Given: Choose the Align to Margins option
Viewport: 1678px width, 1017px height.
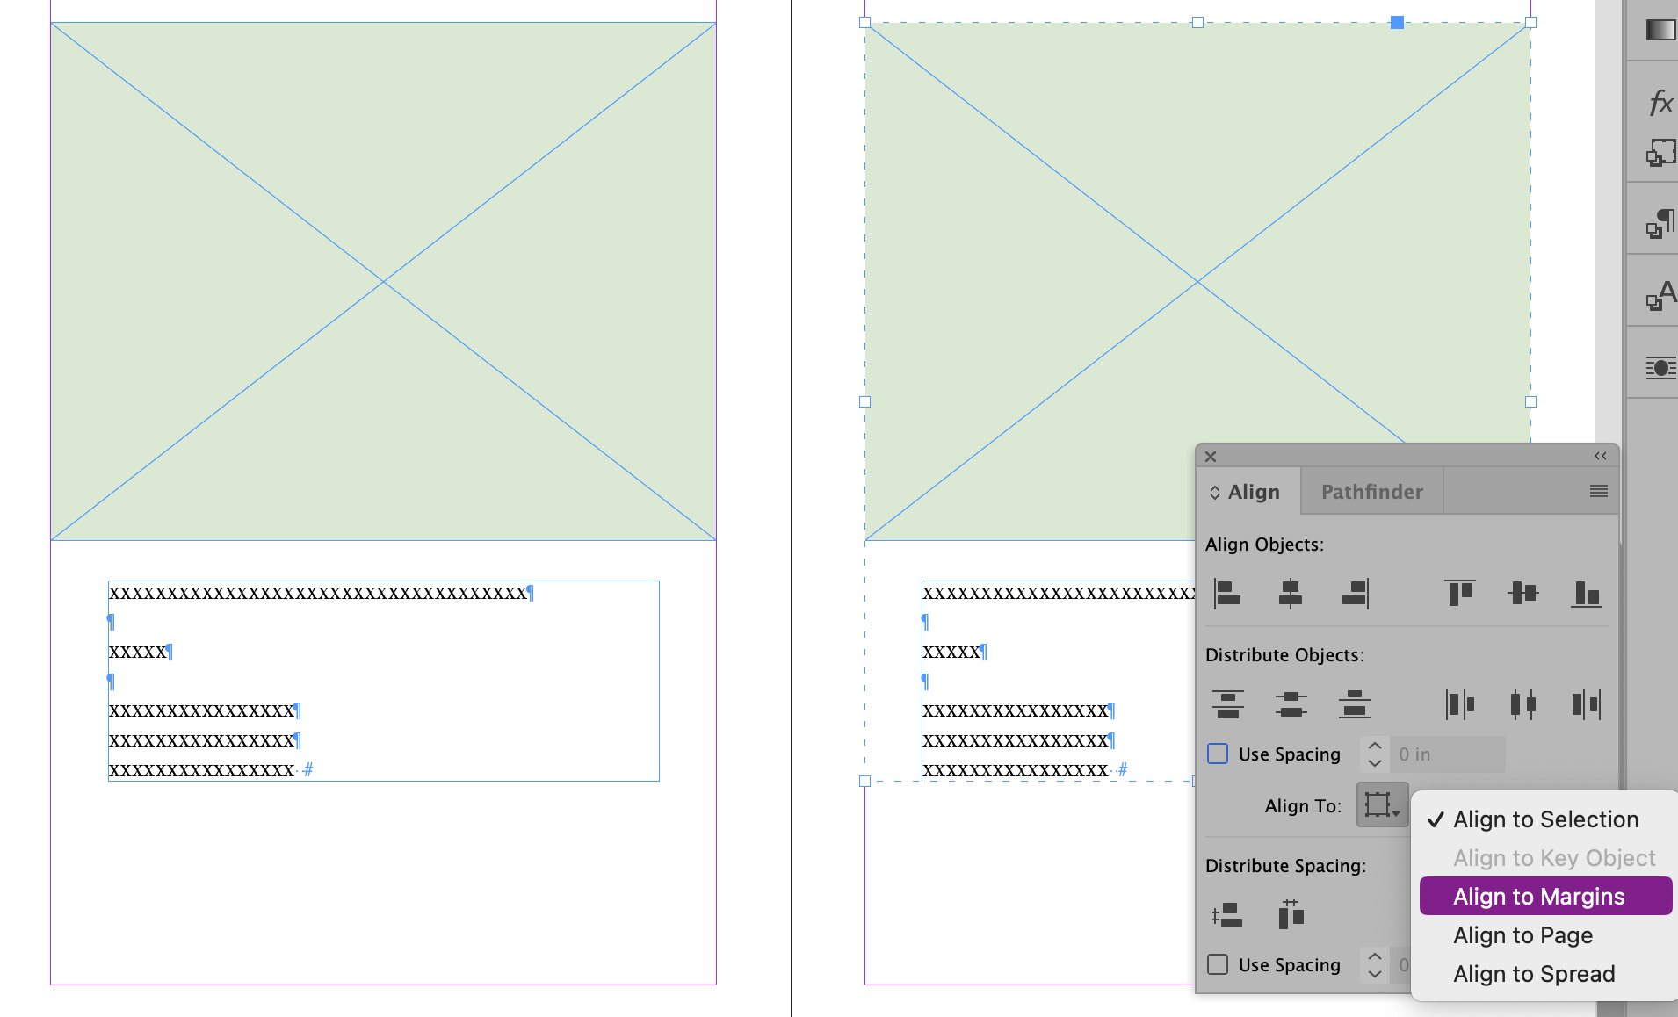Looking at the screenshot, I should click(1537, 896).
